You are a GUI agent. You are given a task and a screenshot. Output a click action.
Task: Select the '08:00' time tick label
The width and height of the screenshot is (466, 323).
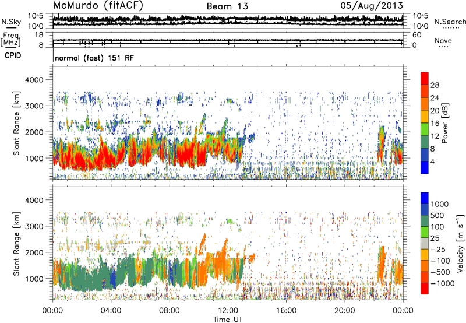(170, 311)
